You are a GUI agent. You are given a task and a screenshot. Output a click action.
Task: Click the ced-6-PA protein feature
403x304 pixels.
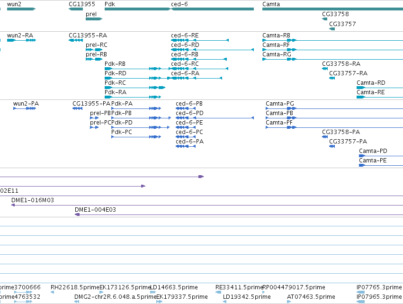click(186, 146)
